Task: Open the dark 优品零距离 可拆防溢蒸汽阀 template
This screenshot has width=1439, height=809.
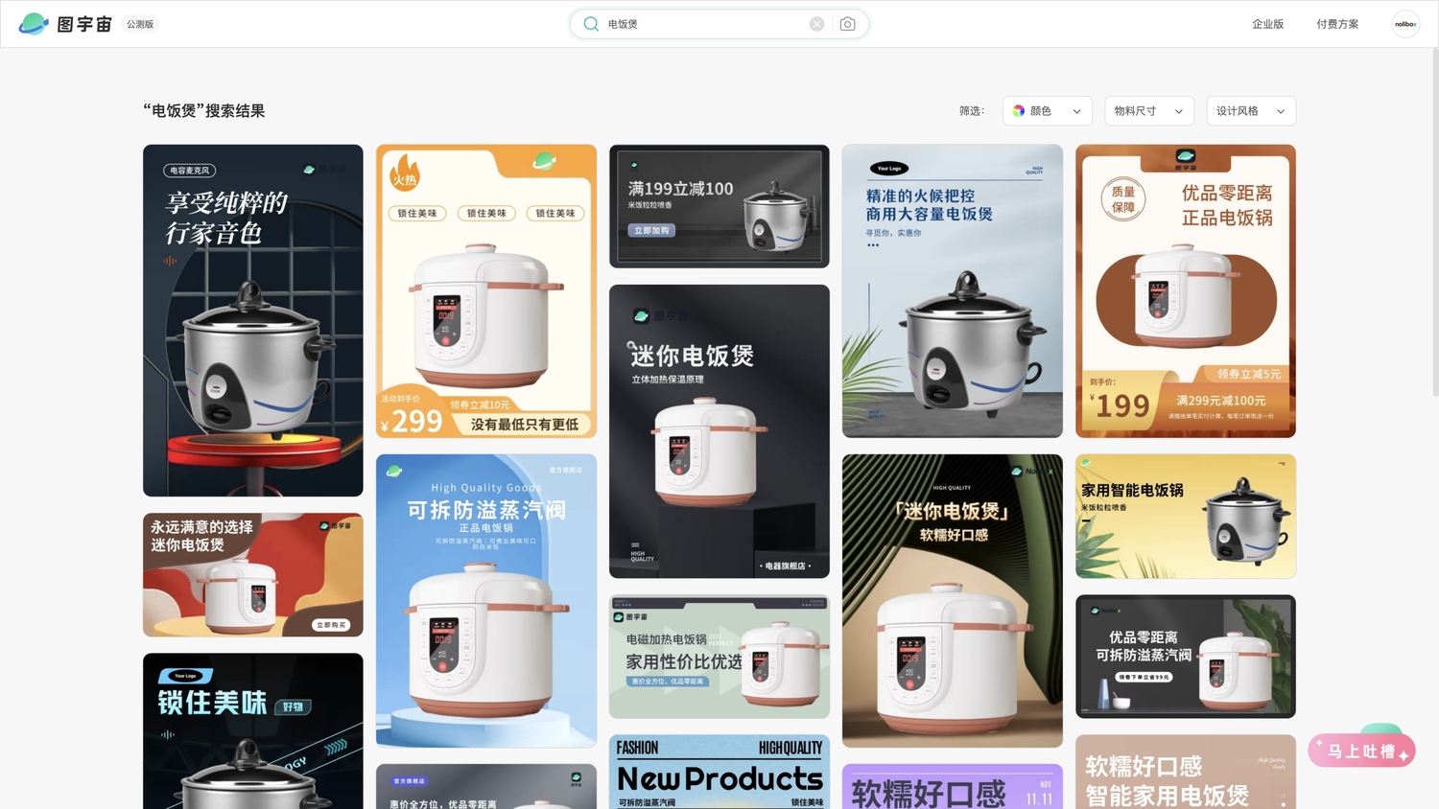Action: pos(1186,657)
